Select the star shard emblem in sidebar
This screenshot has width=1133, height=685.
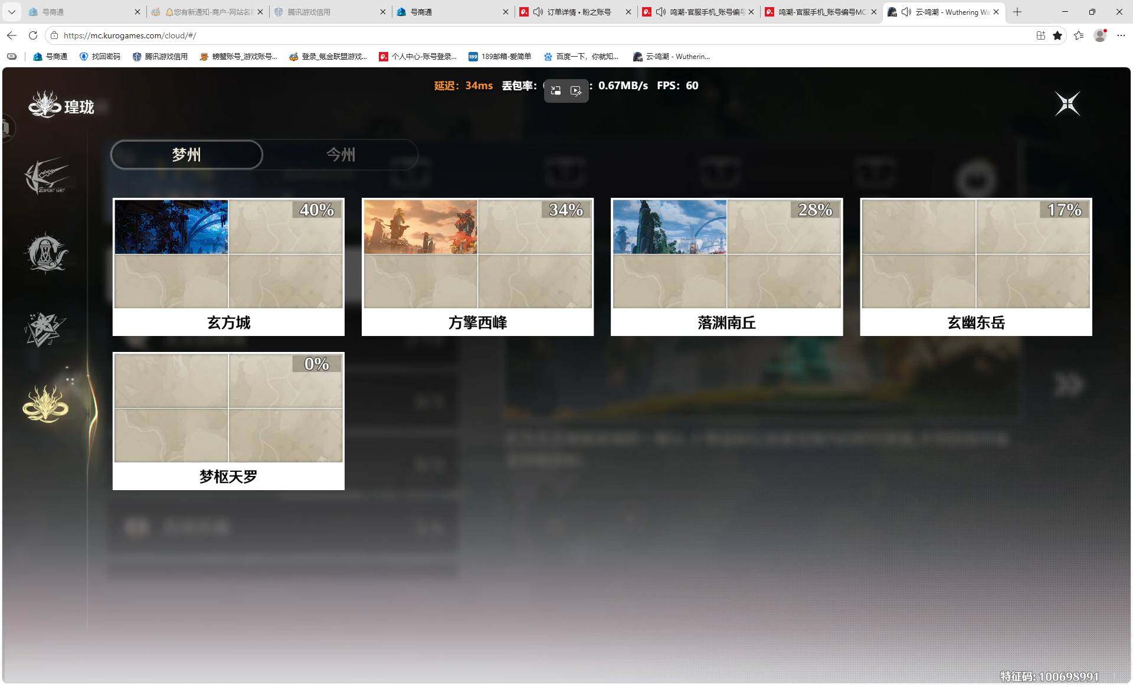coord(45,329)
